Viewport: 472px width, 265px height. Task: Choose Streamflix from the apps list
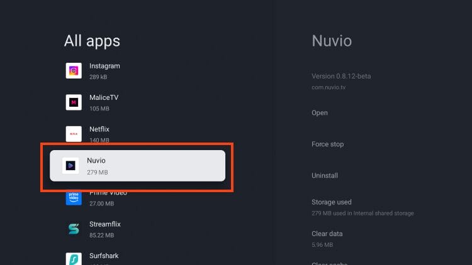(137, 229)
